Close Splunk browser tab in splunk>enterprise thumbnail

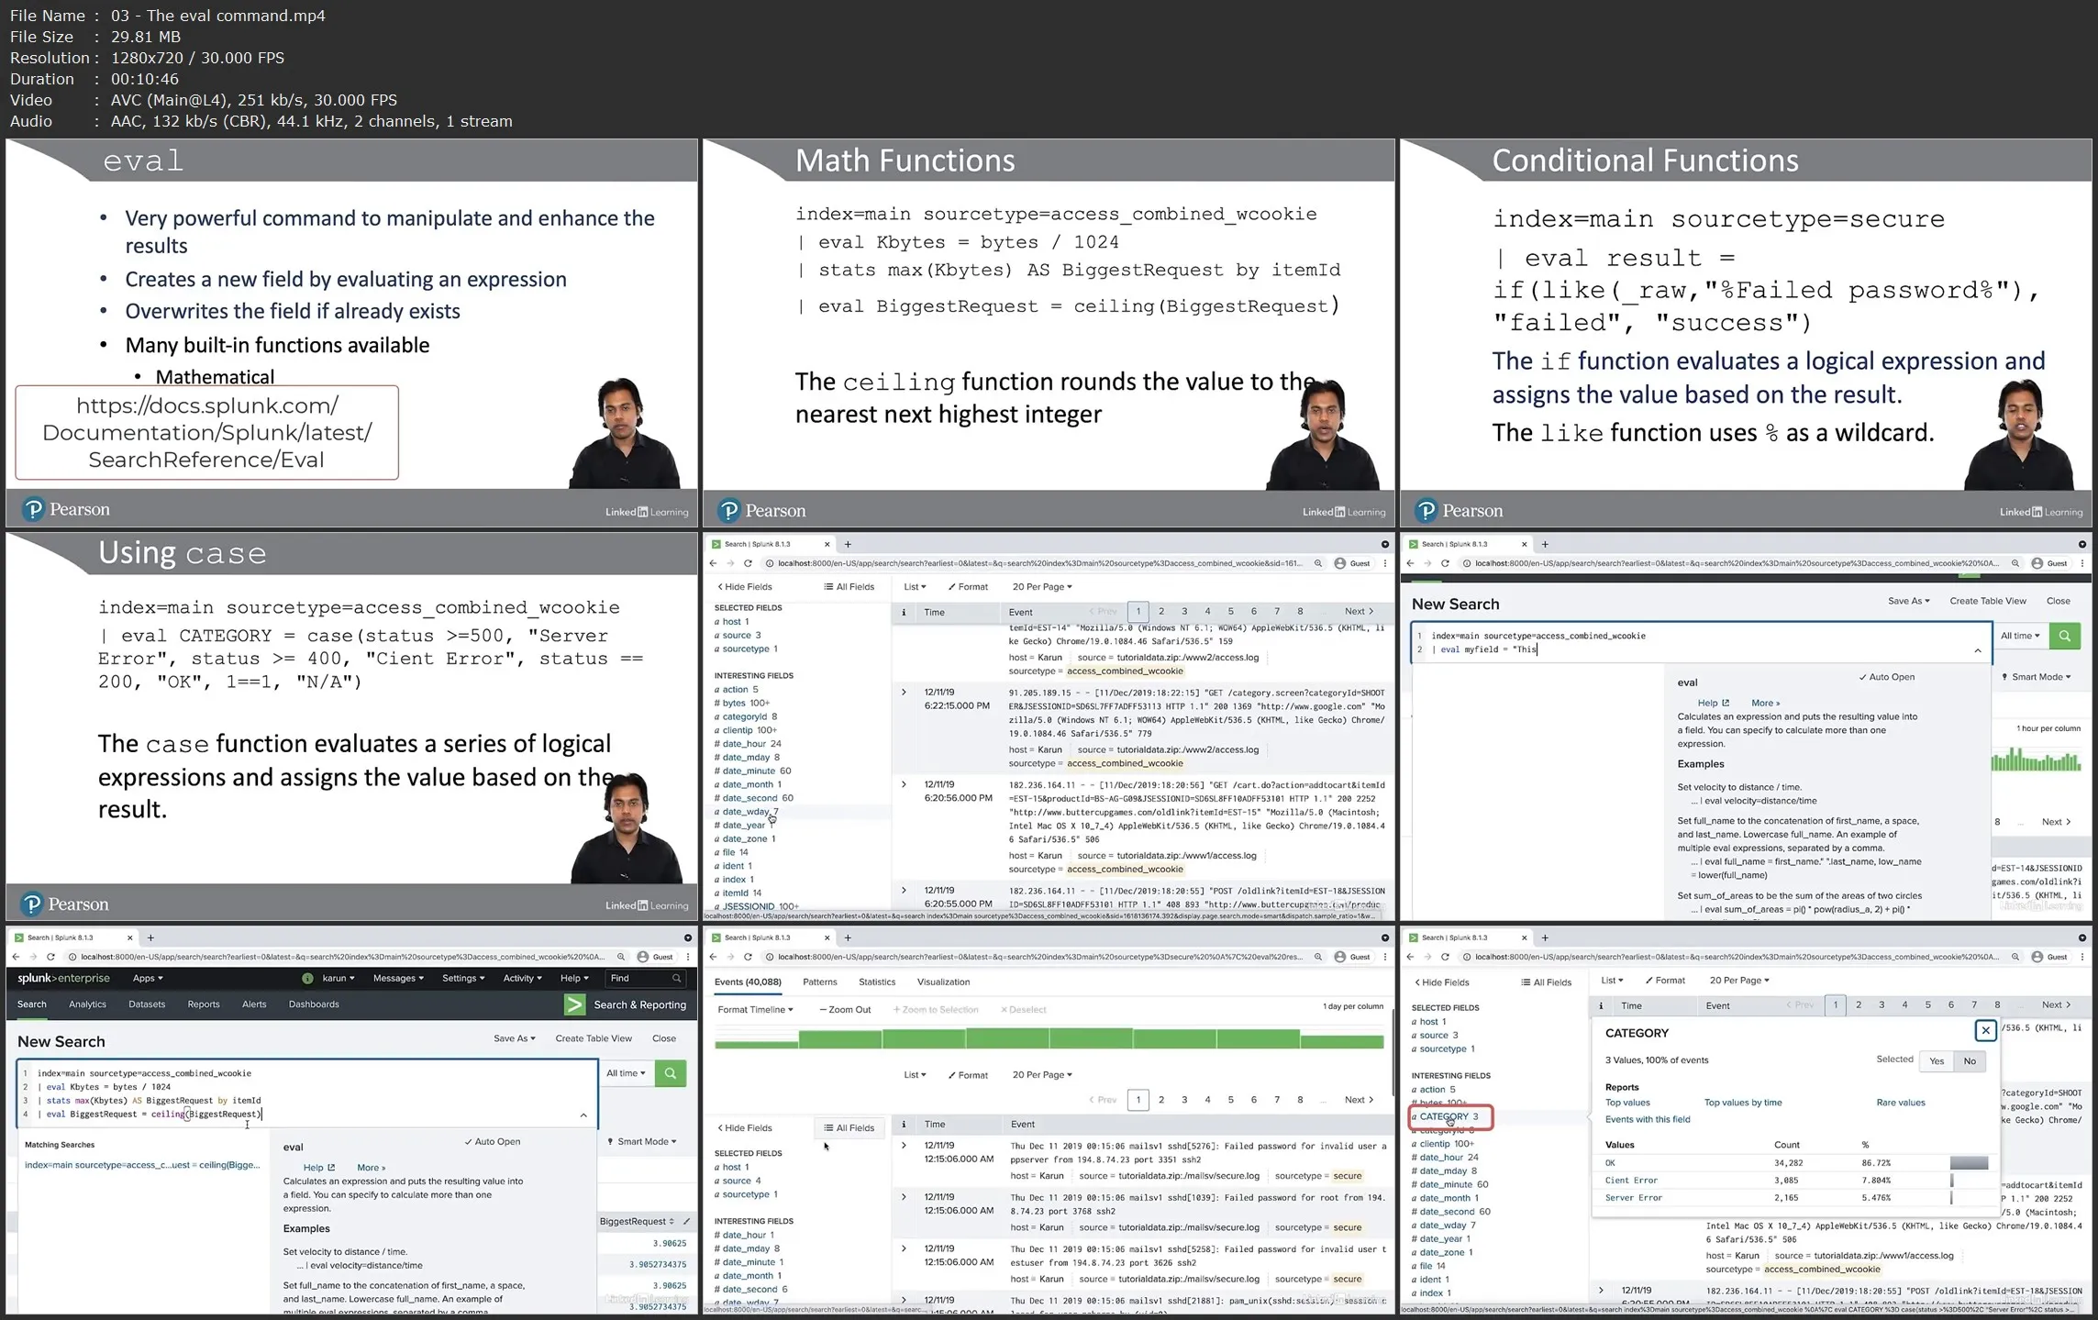pyautogui.click(x=129, y=937)
